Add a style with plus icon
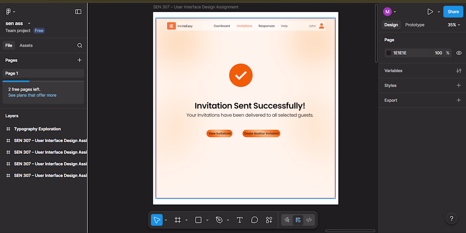 (459, 85)
